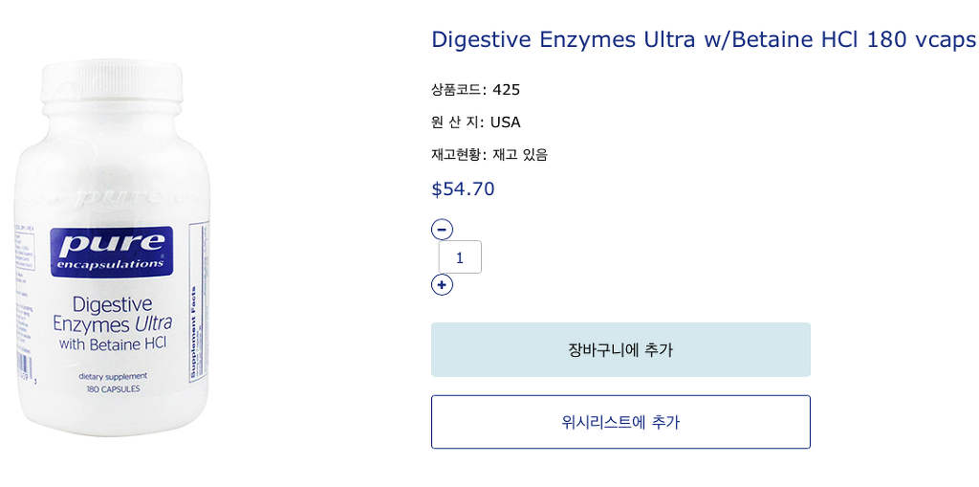
Task: Click the 재고현황 label
Action: coord(457,155)
